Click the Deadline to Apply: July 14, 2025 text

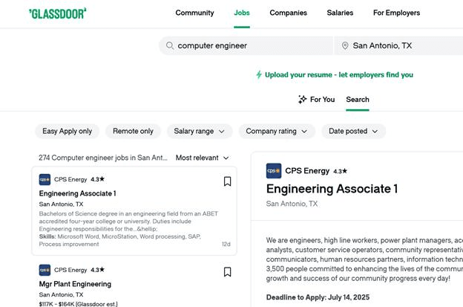(x=318, y=297)
